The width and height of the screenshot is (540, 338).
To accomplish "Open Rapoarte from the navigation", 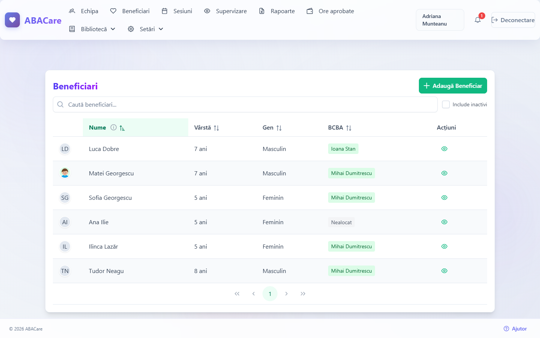I will pos(277,11).
